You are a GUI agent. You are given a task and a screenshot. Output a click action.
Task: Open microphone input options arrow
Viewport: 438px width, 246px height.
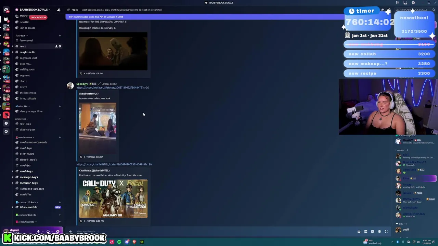[x=42, y=231]
